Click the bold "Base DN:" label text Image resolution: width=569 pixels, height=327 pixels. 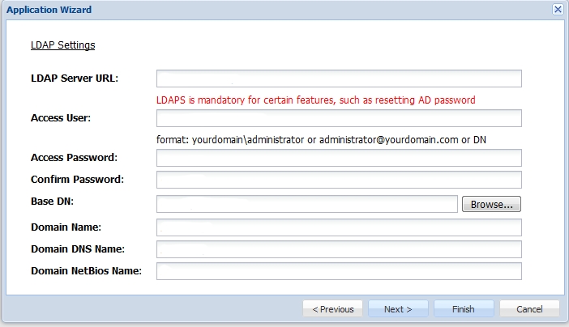point(53,201)
